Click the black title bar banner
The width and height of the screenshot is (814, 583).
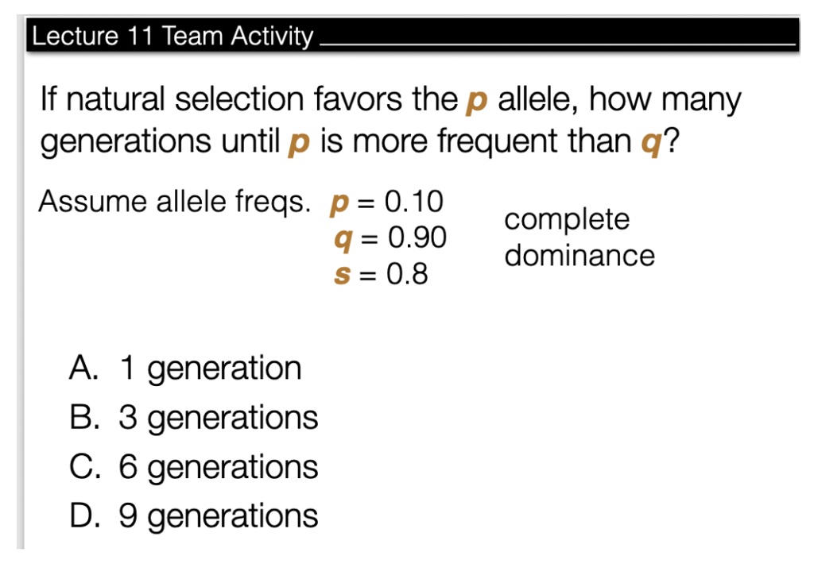[413, 35]
